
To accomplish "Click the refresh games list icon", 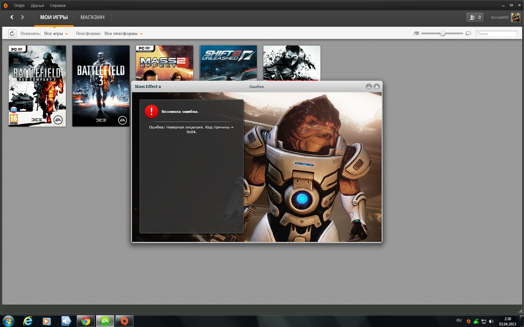I will [x=12, y=34].
